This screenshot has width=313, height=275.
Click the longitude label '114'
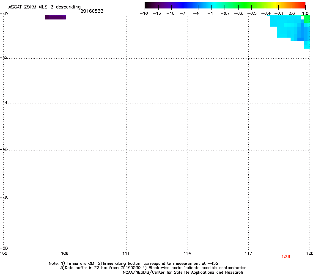187,253
